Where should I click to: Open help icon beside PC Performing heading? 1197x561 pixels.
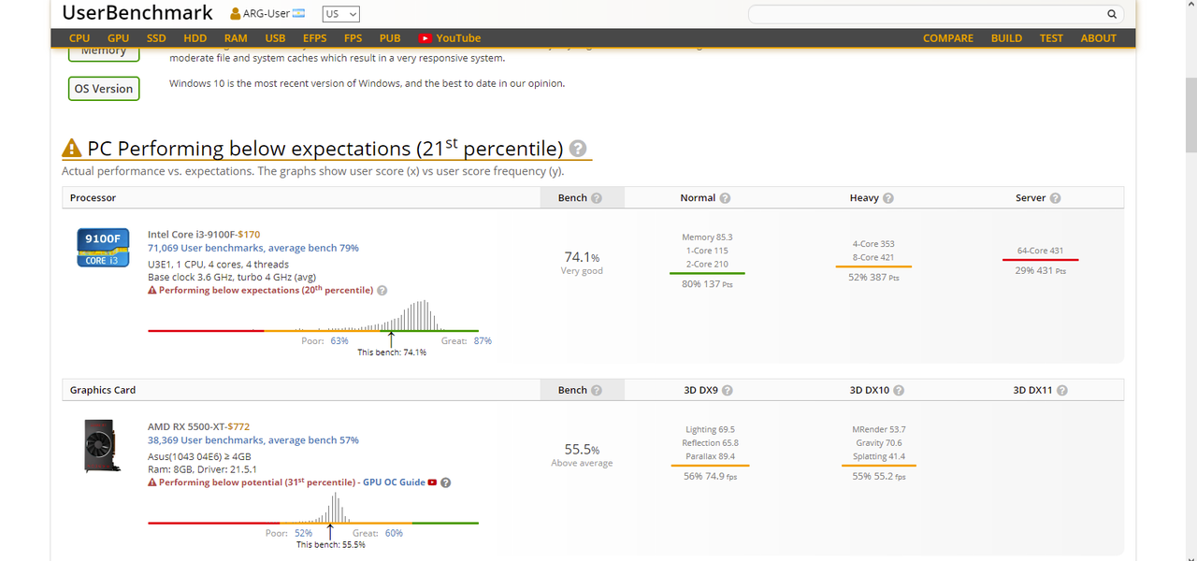[578, 149]
